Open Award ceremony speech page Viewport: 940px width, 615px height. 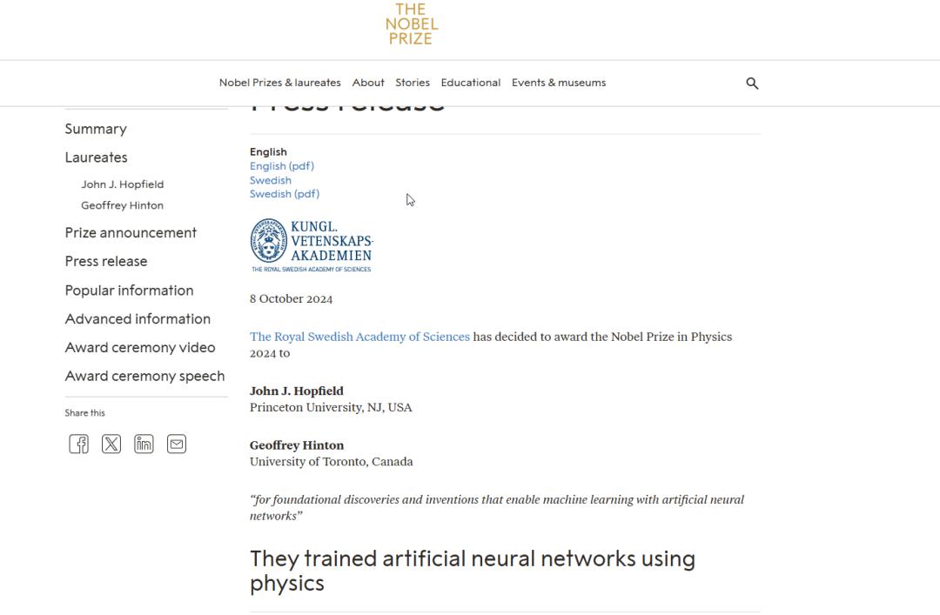click(144, 377)
